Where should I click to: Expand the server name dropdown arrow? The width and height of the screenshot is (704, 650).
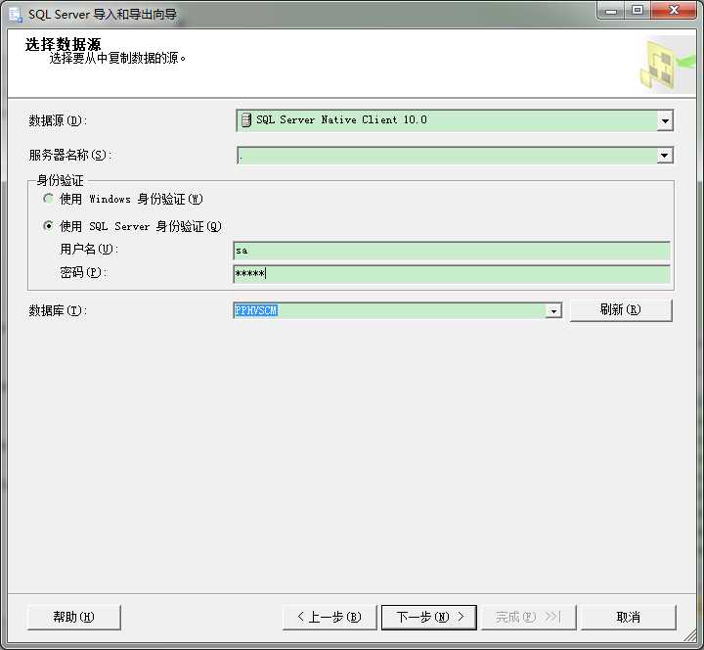point(665,156)
